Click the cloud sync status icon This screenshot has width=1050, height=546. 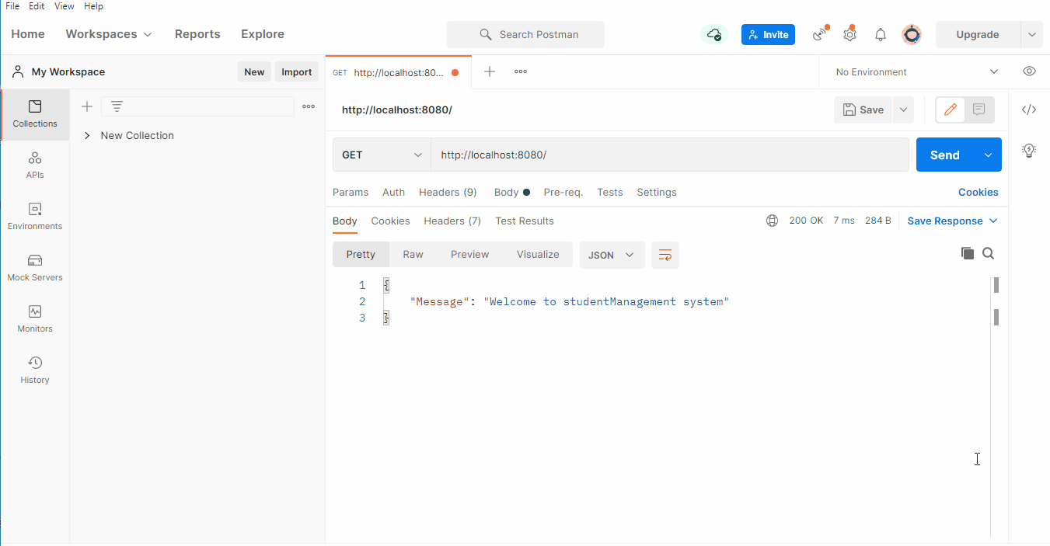click(x=714, y=34)
